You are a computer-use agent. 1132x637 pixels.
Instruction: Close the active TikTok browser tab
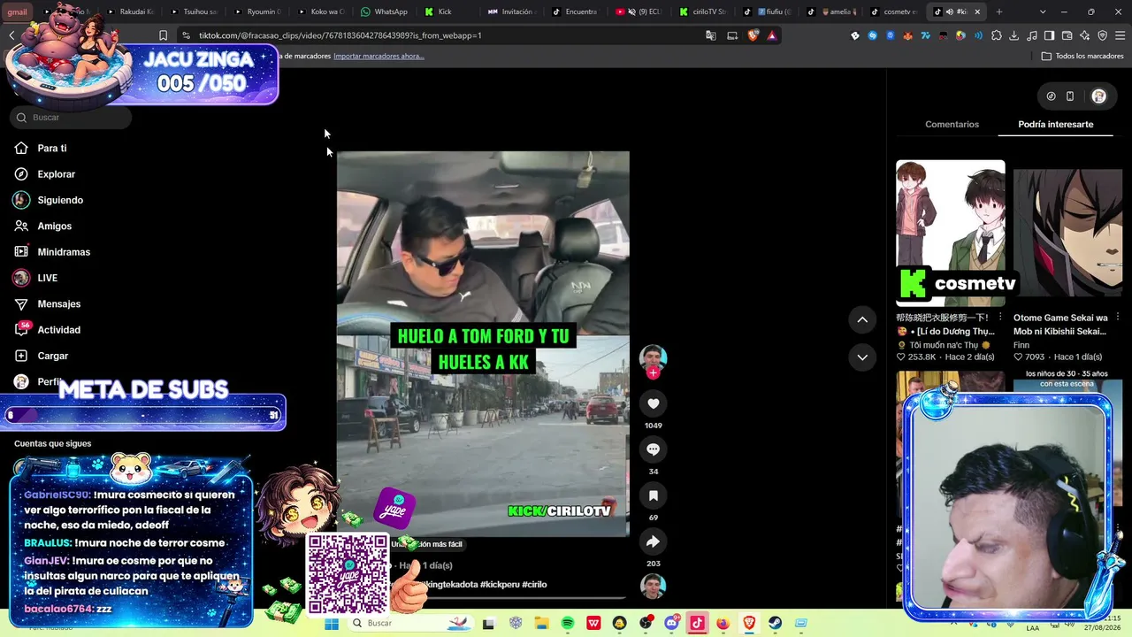pos(977,12)
